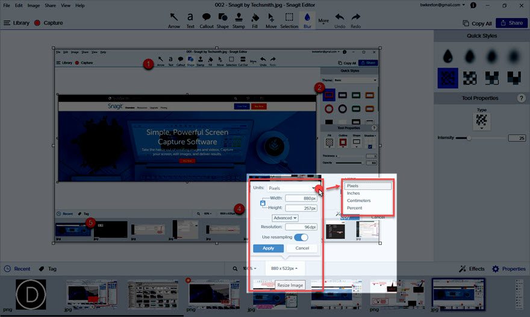Toggle the Use resampling switch
The image size is (530, 317).
coord(301,237)
